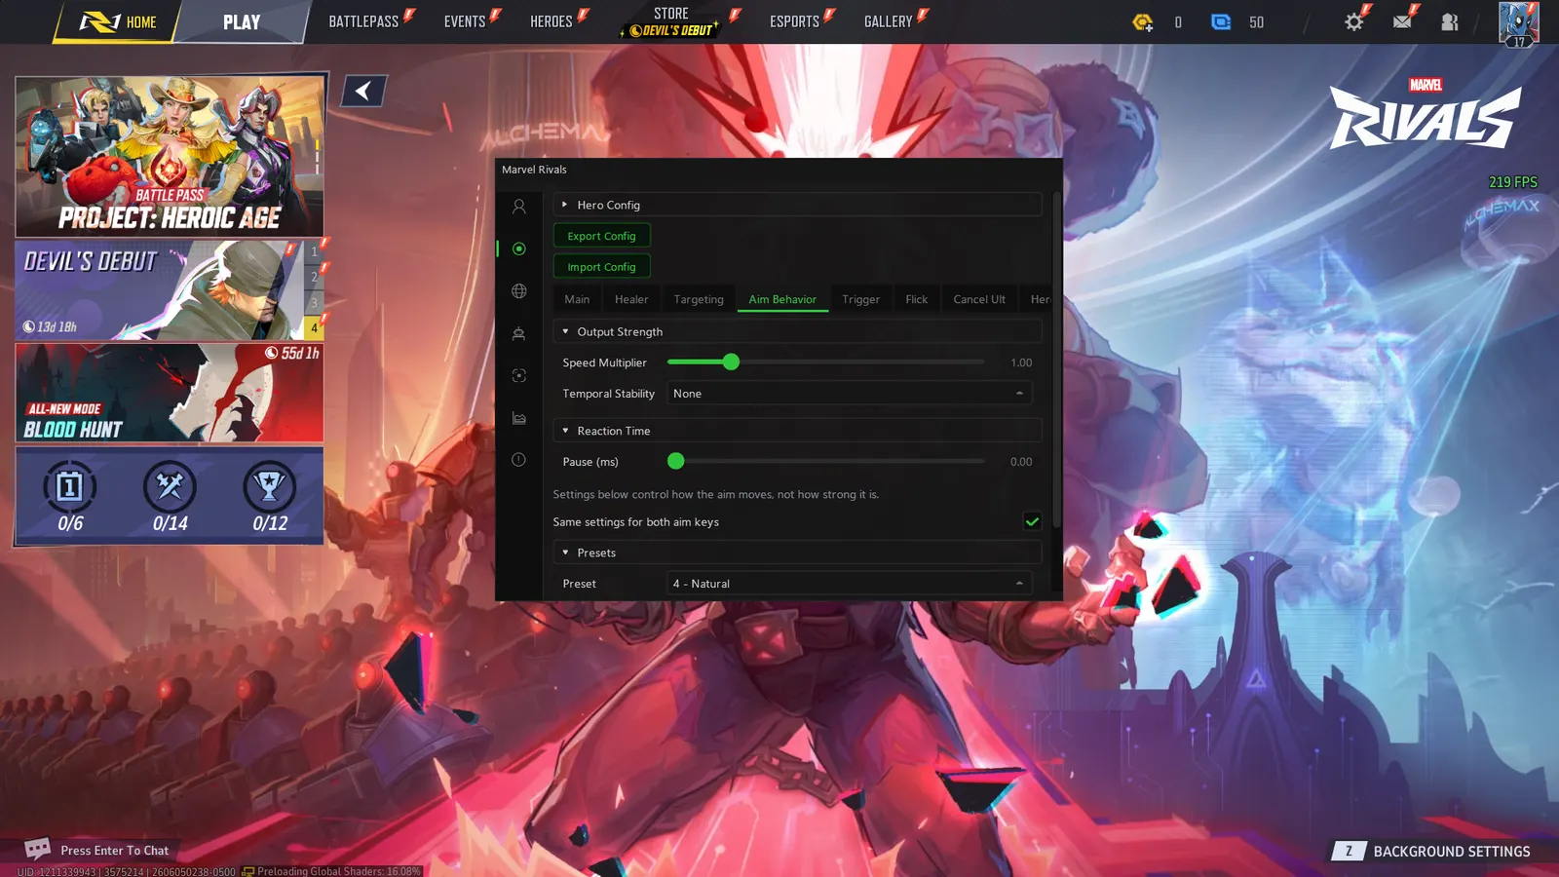Select the Aim Behavior tab
Viewport: 1559px width, 877px height.
782,299
